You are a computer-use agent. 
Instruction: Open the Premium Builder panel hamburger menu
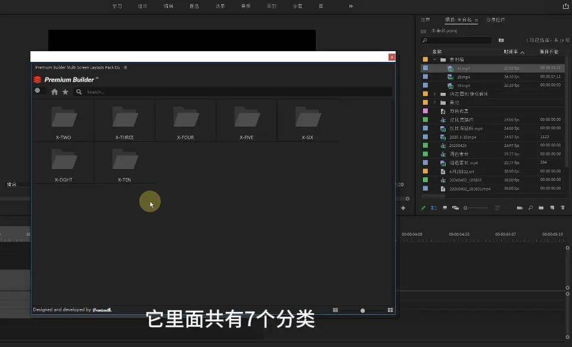(126, 67)
